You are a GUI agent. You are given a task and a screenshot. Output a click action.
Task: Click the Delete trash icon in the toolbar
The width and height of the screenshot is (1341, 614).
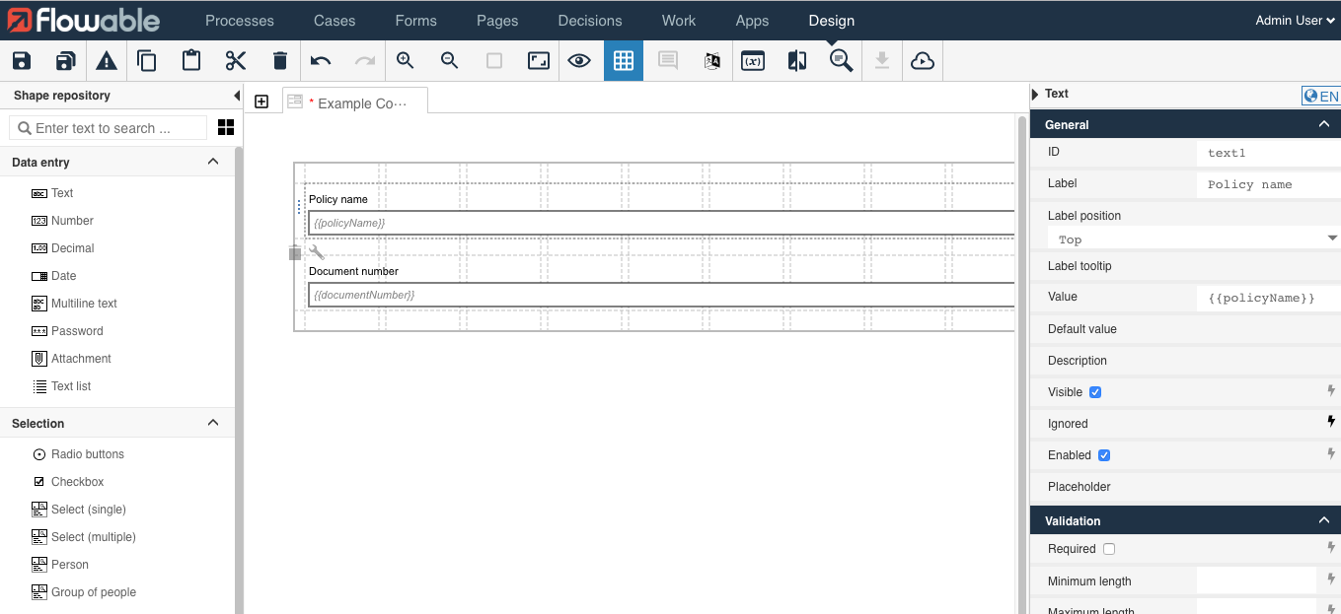[x=280, y=61]
